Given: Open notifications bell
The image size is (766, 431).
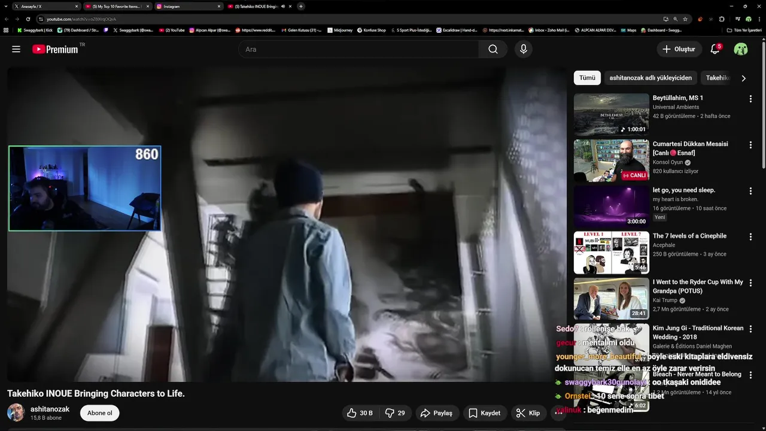Looking at the screenshot, I should (715, 49).
